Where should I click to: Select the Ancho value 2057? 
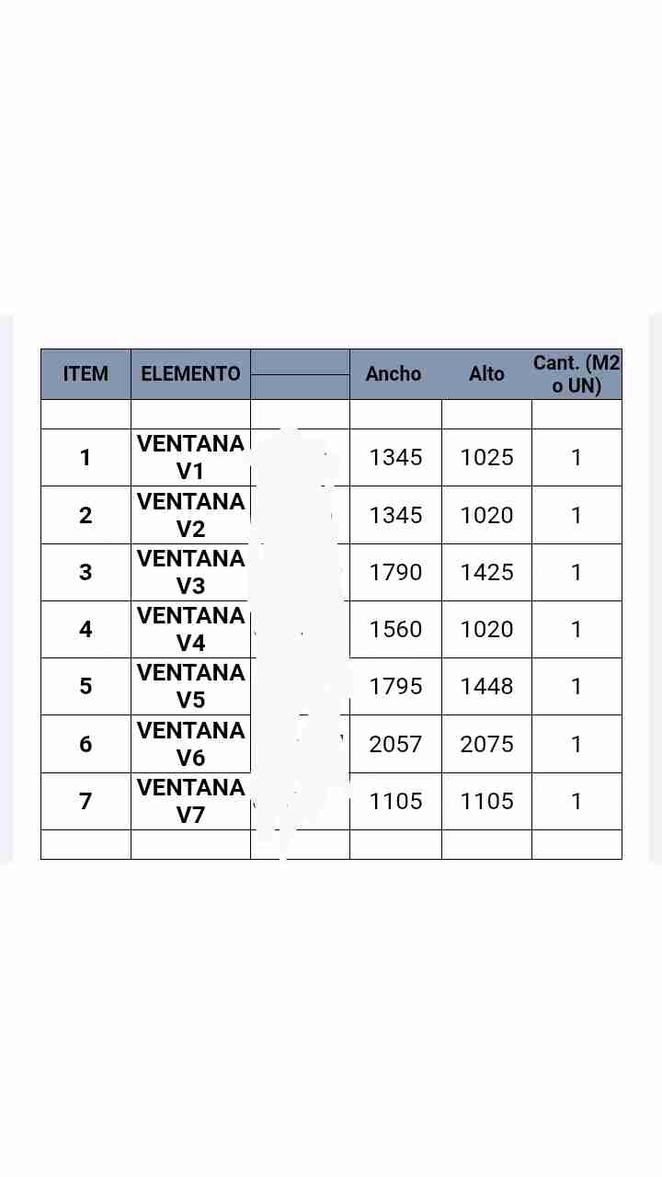[395, 744]
